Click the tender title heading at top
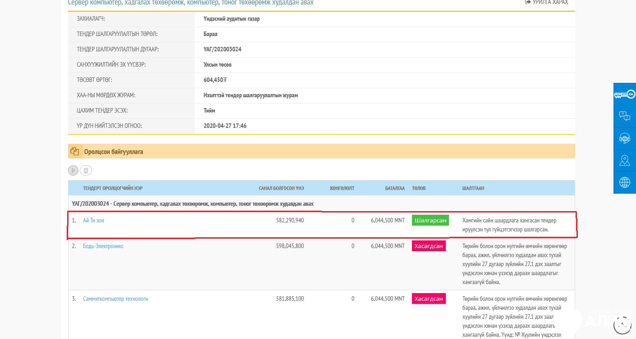The width and height of the screenshot is (636, 339). (x=191, y=3)
